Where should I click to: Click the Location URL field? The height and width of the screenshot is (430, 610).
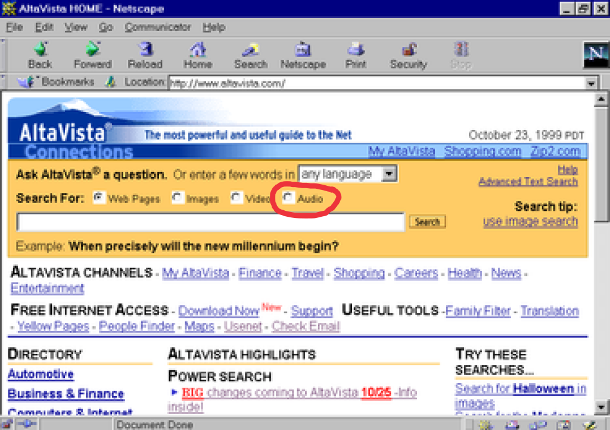tap(377, 83)
